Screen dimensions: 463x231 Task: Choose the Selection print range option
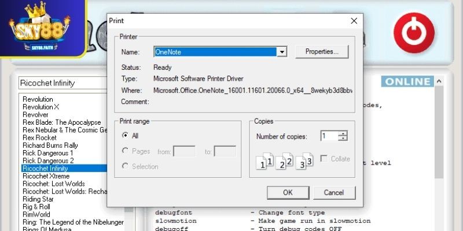(x=140, y=166)
